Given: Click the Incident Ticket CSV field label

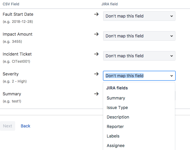Looking at the screenshot, I should tap(17, 54).
